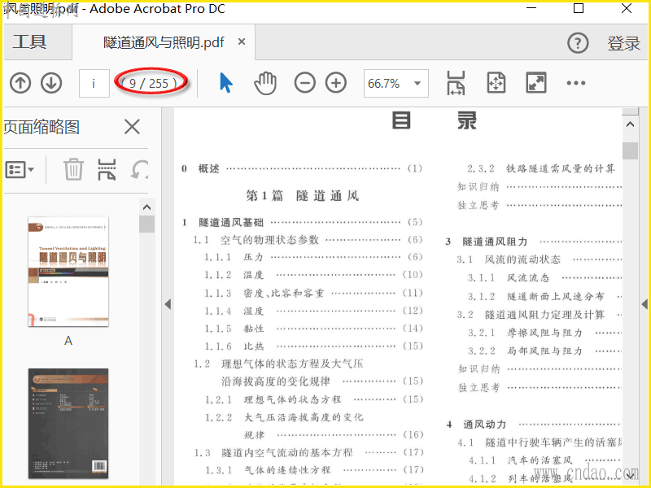Click the 1 隧道通风基础 contents entry
The height and width of the screenshot is (488, 651).
click(x=302, y=222)
